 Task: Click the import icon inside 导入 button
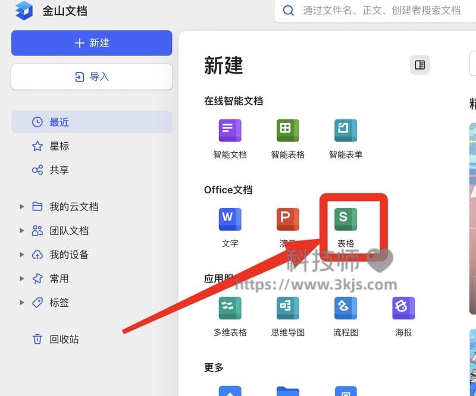pos(79,77)
